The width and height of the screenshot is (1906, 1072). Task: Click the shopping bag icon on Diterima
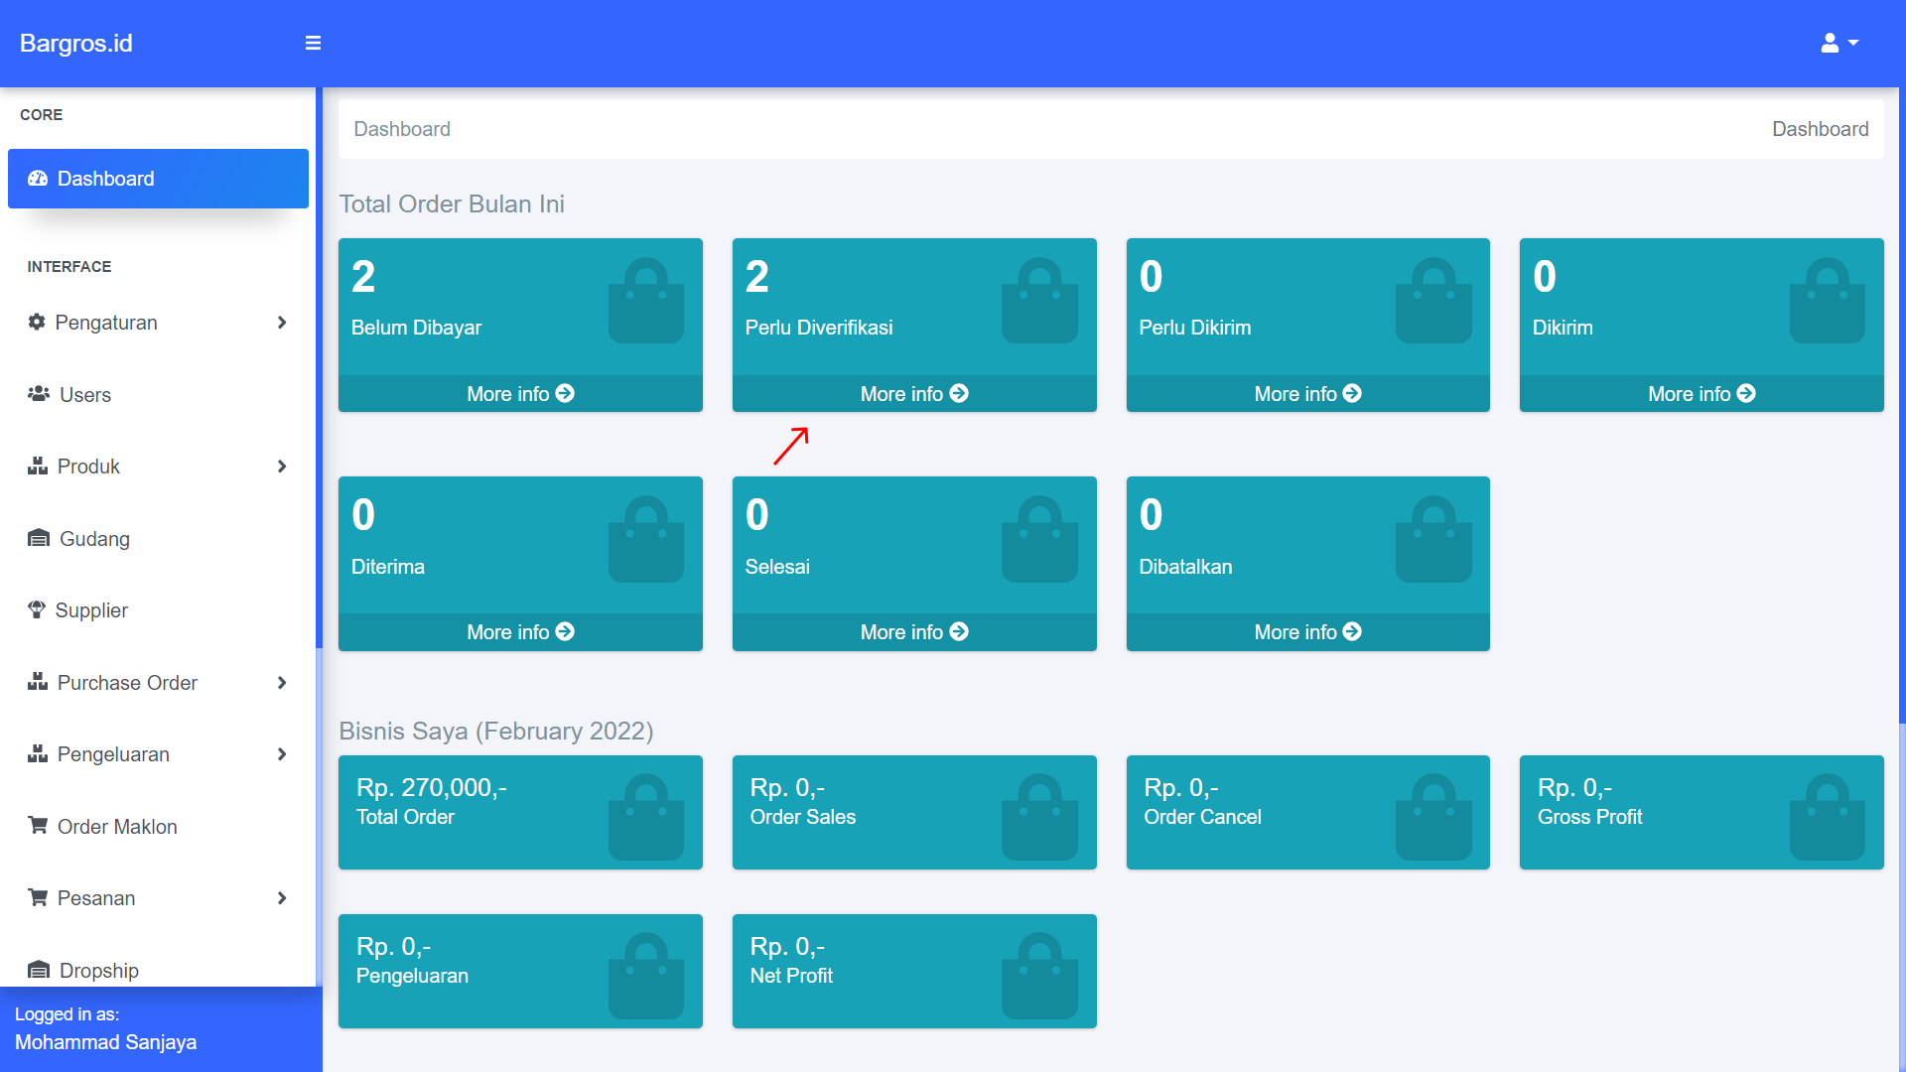point(646,539)
